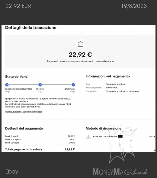157x178 pixels.
Task: Click the Ebay caption text
Action: pyautogui.click(x=12, y=172)
